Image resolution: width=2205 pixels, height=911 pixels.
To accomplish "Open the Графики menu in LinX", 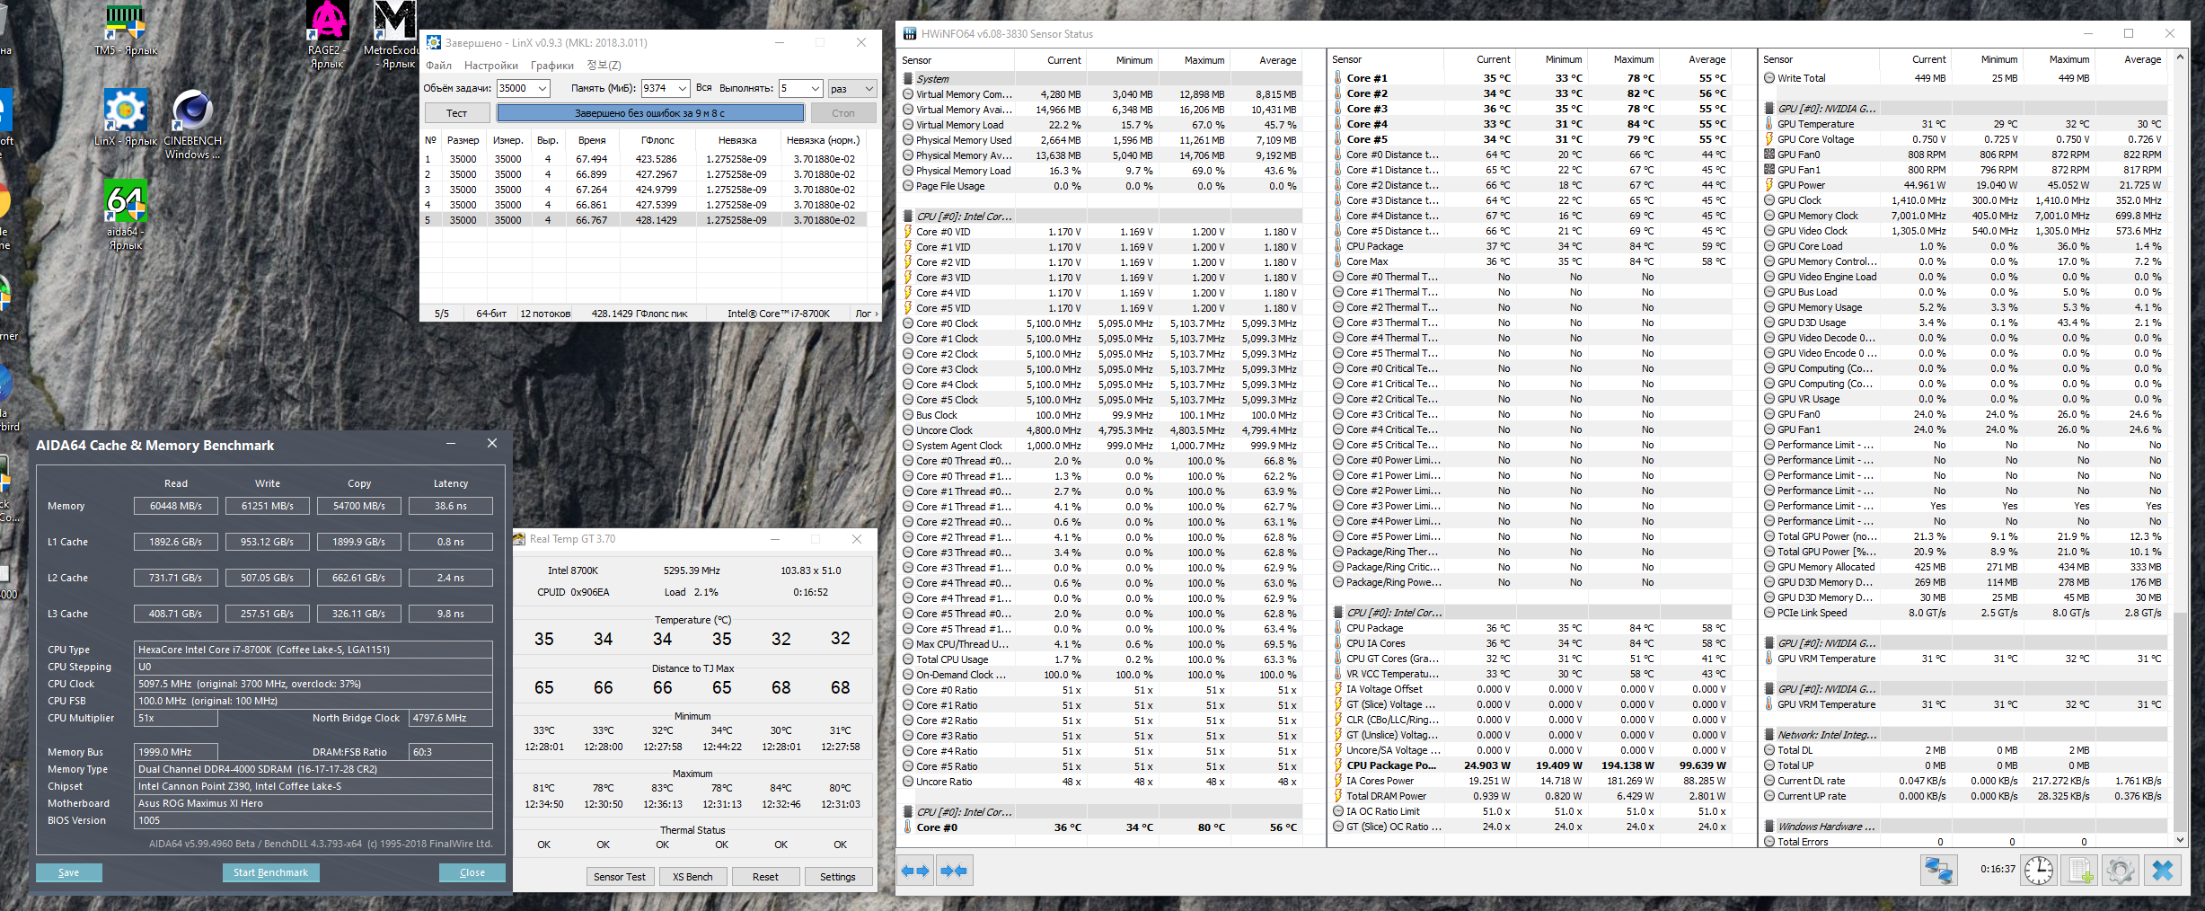I will point(551,66).
